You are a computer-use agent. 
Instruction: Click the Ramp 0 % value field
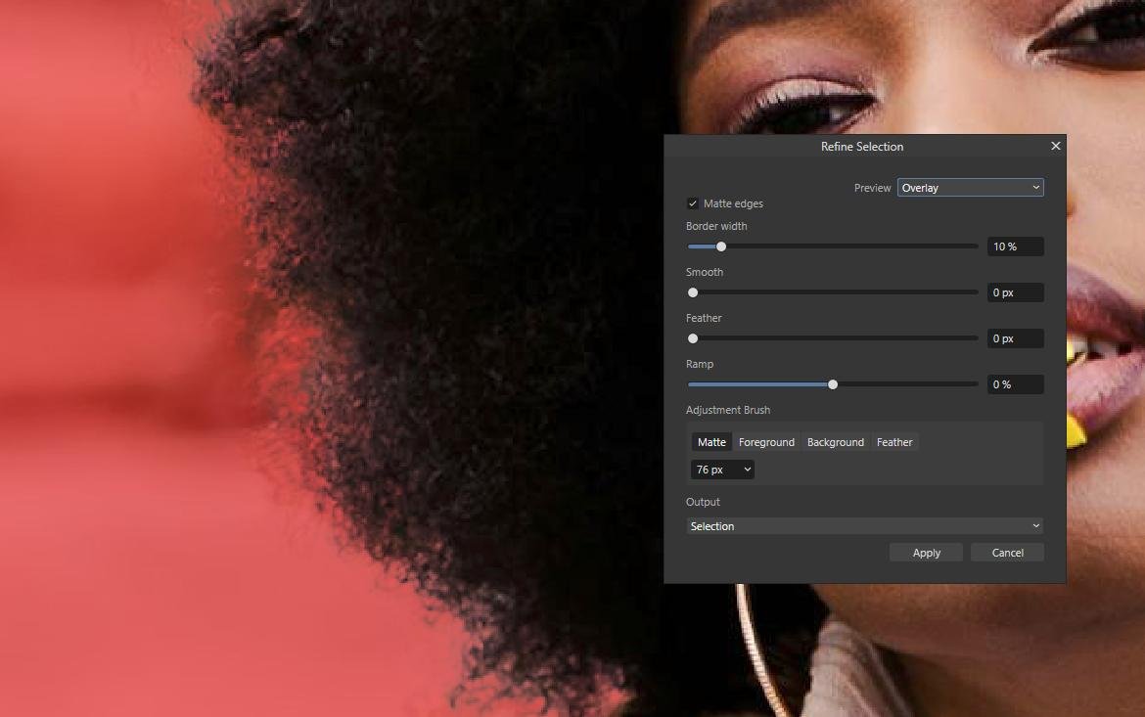tap(1015, 384)
